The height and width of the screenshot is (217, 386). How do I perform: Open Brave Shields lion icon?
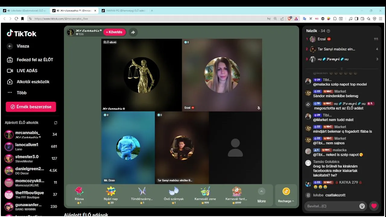289,19
